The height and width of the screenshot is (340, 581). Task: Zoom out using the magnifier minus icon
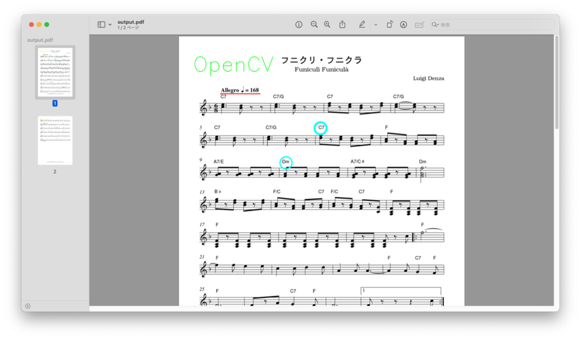pos(314,24)
